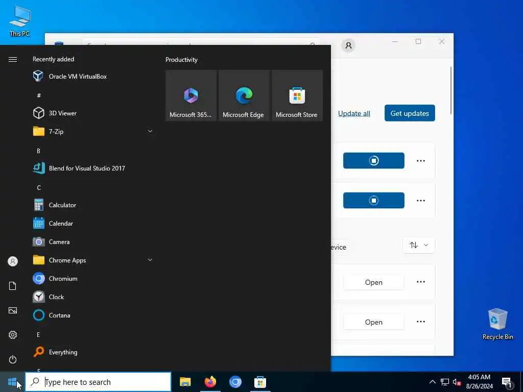
Task: Open File Explorer on taskbar
Action: [185, 382]
